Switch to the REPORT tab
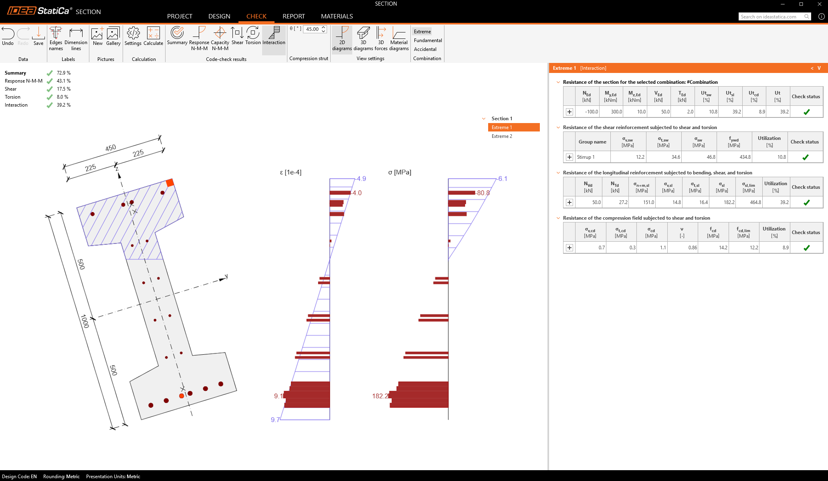This screenshot has width=828, height=481. click(294, 16)
